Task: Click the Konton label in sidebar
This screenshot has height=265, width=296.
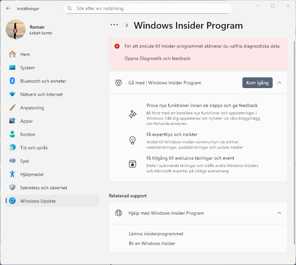Action: (x=28, y=134)
